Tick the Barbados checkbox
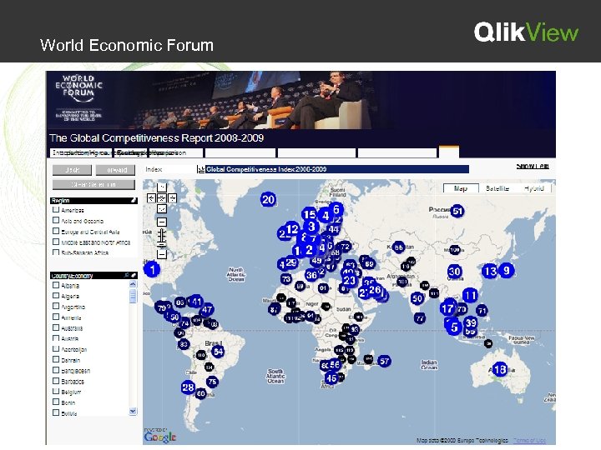 [56, 381]
